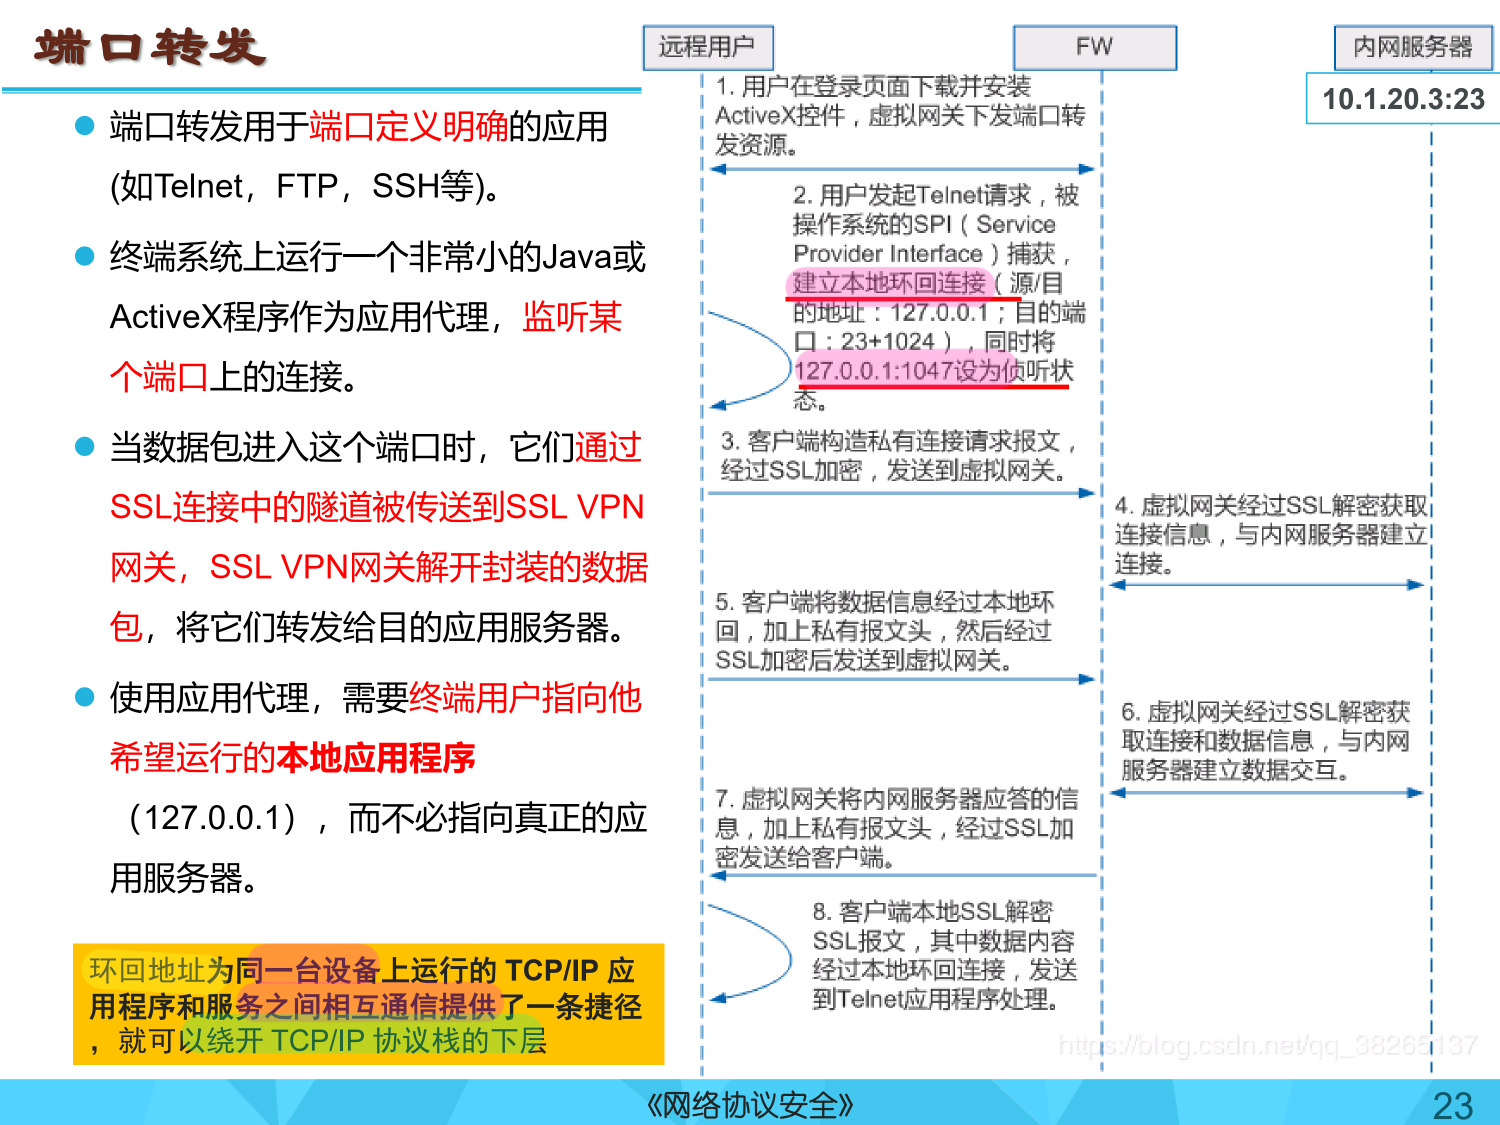This screenshot has width=1500, height=1125.
Task: Click the 10.1.20.3:23 address label
Action: (1402, 99)
